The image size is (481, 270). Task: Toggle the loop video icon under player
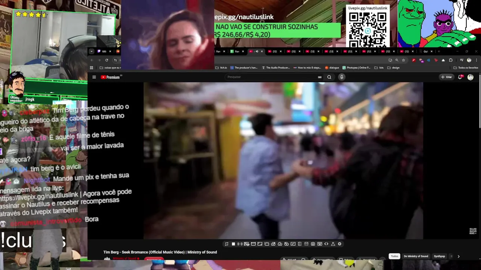pos(227,244)
